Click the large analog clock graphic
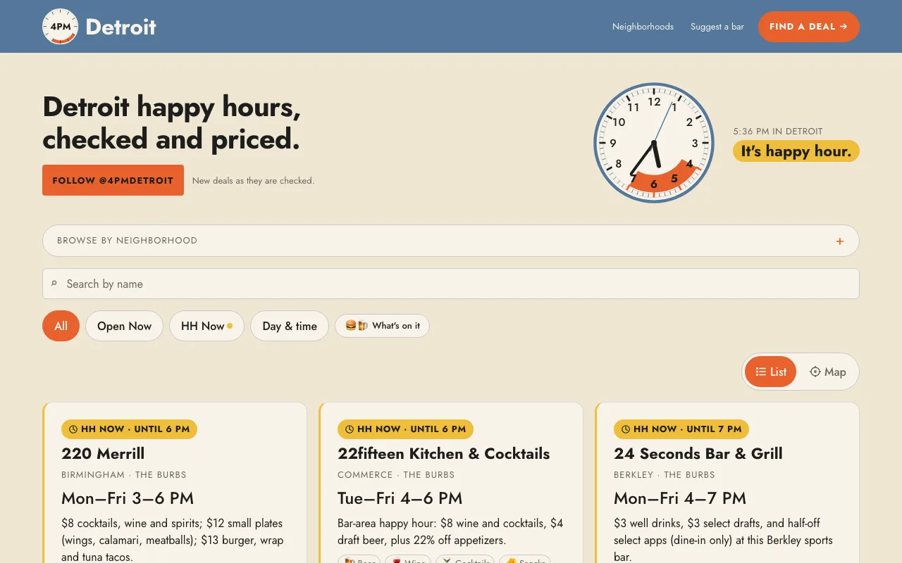The width and height of the screenshot is (902, 563). point(654,143)
